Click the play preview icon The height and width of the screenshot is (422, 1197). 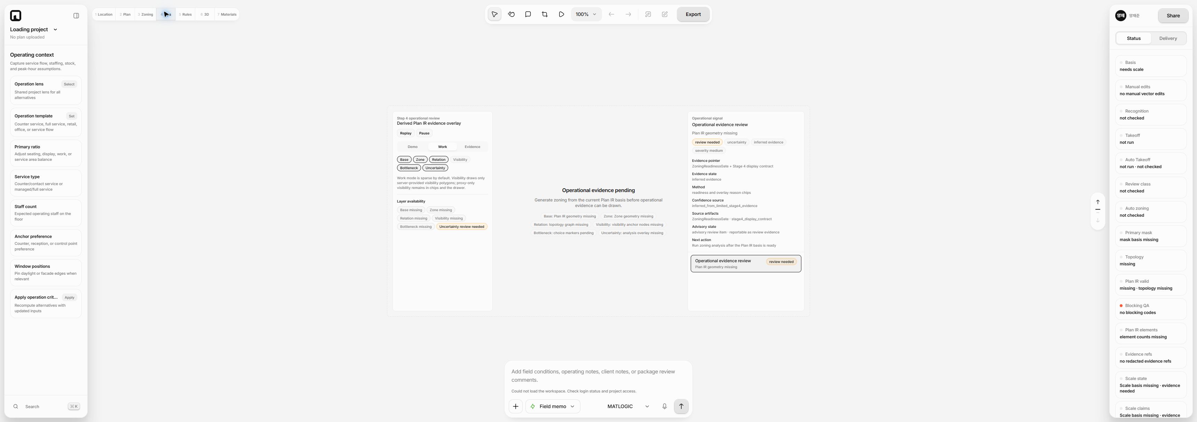pos(561,14)
